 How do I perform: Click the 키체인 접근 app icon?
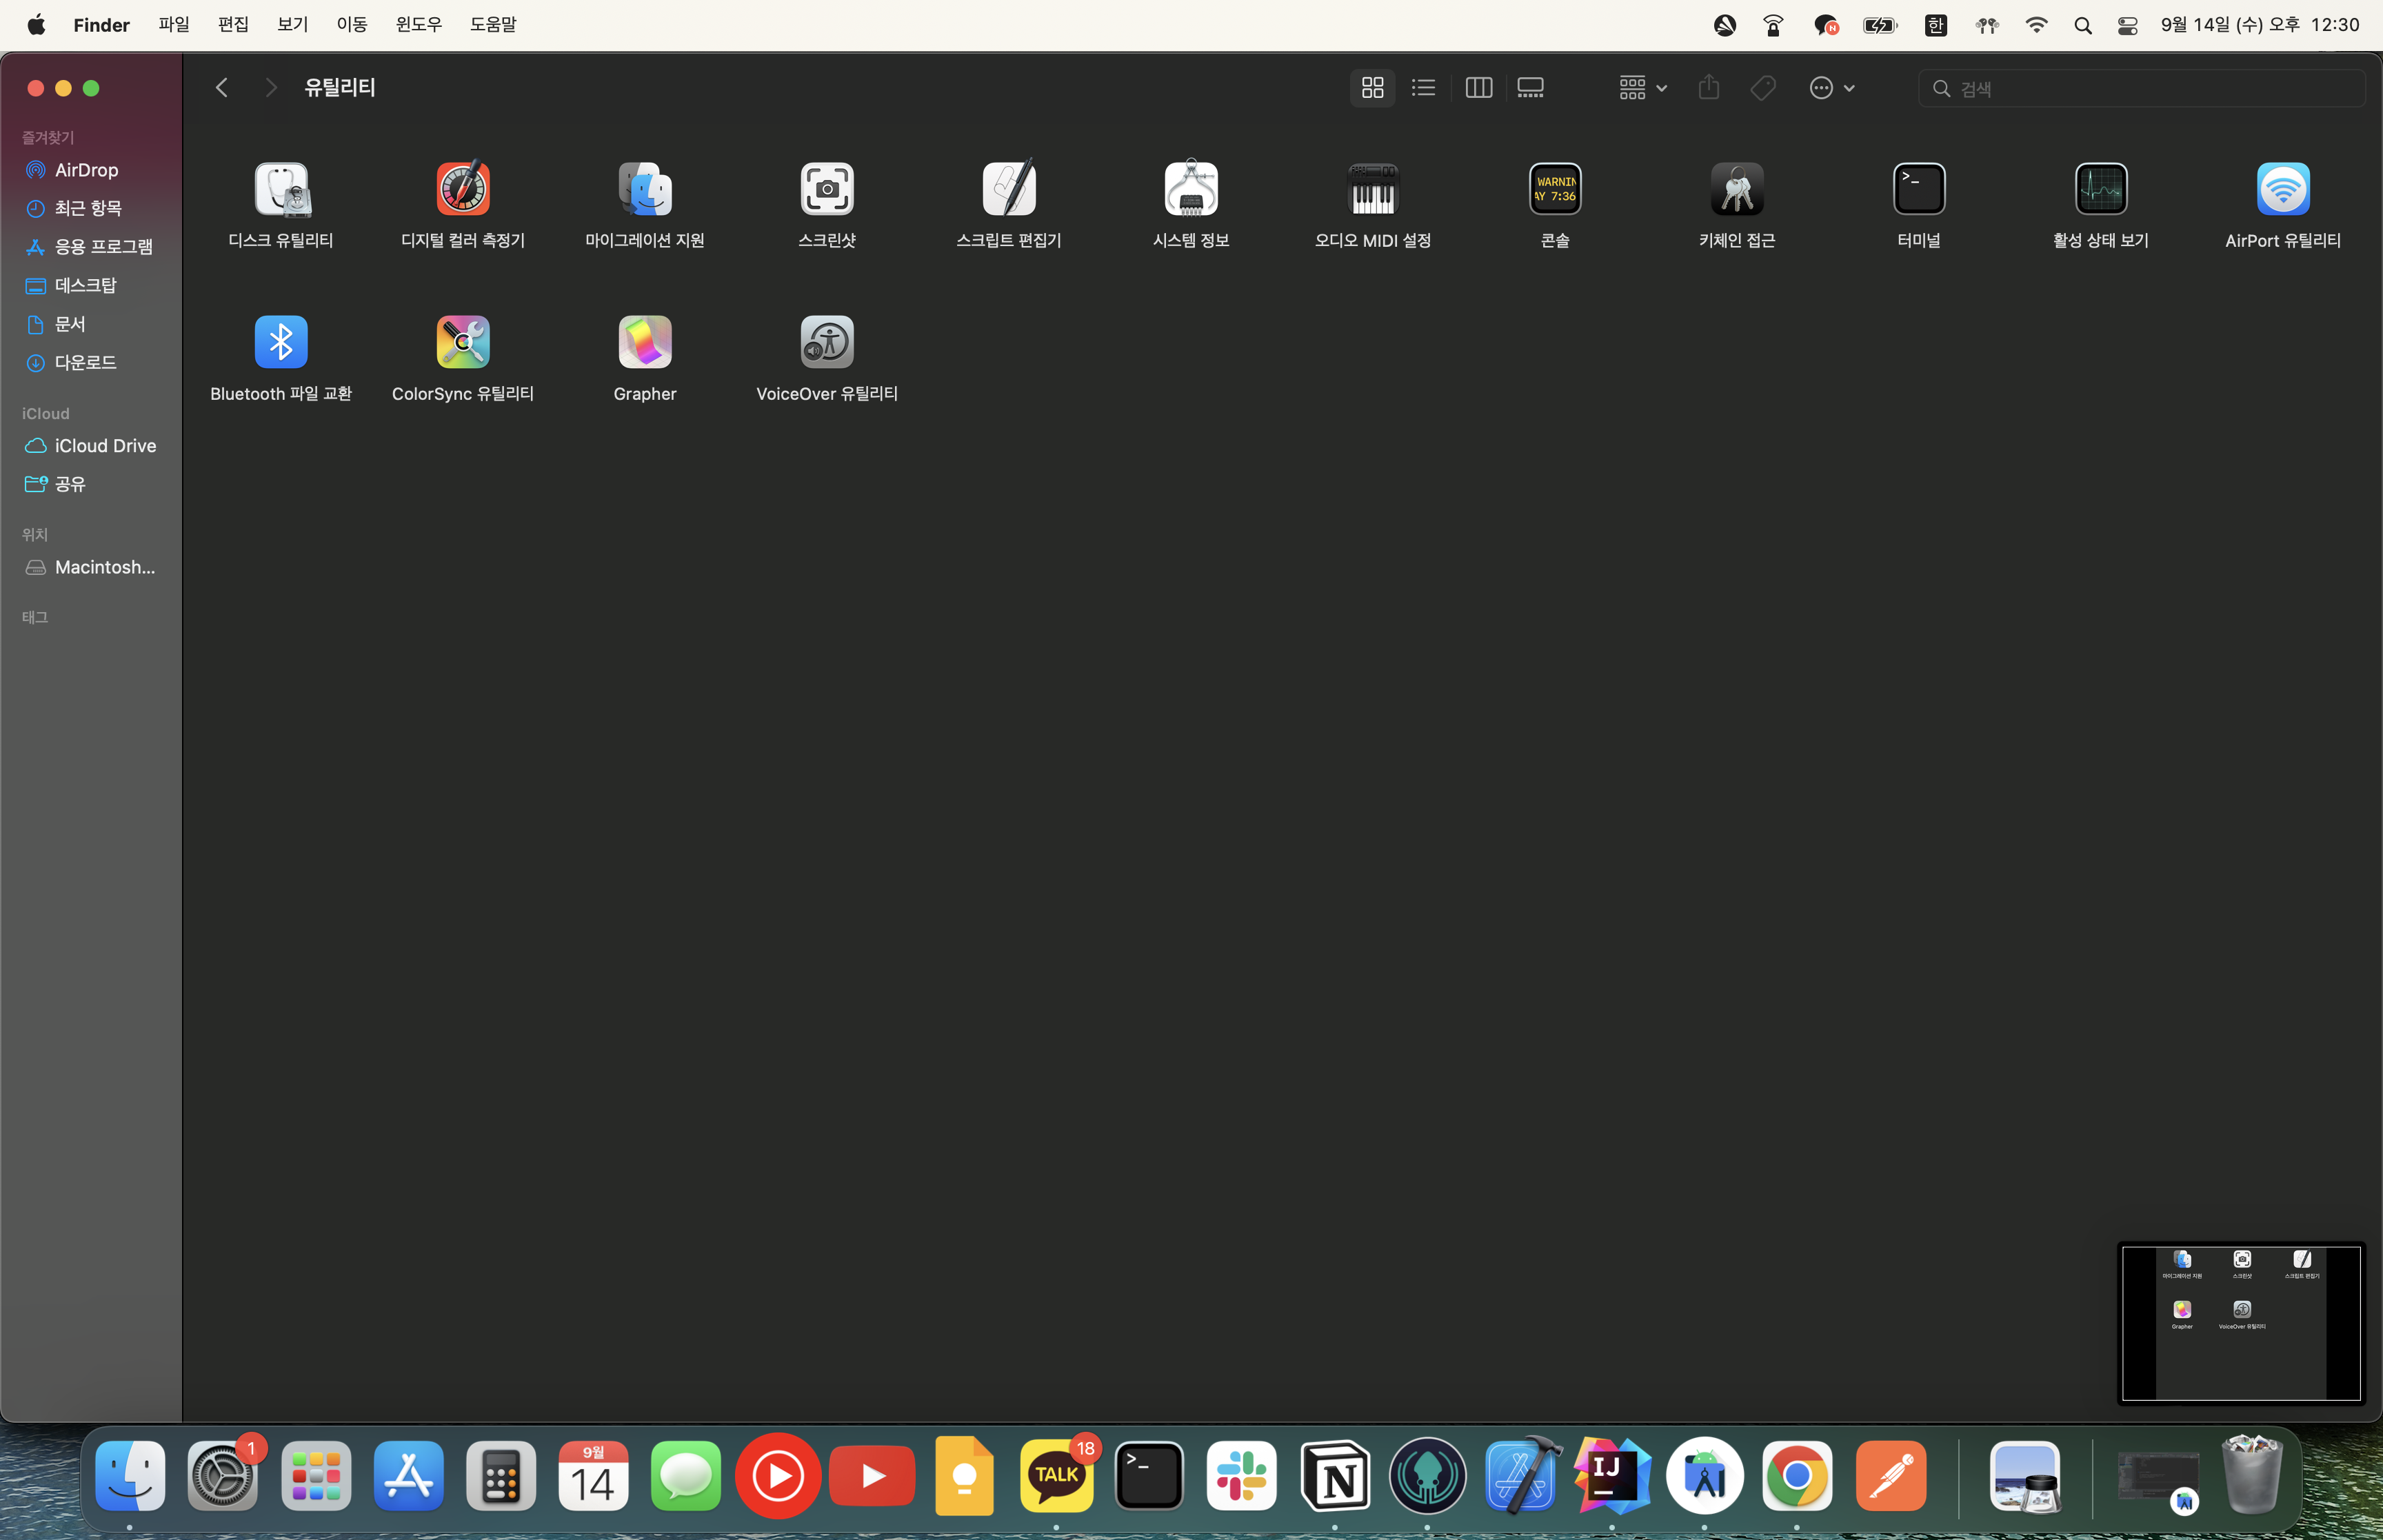[1737, 189]
